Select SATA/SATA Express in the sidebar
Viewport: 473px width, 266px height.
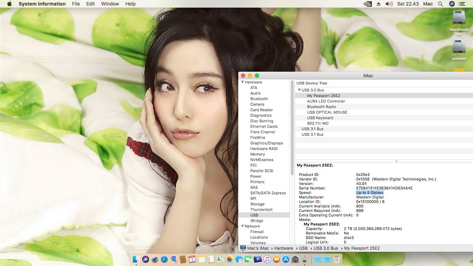[268, 193]
